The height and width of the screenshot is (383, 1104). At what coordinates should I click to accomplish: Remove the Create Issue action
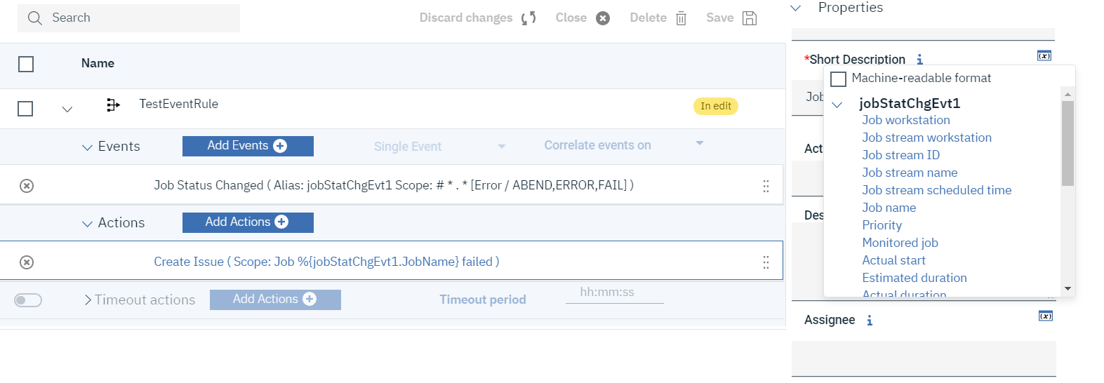[27, 262]
